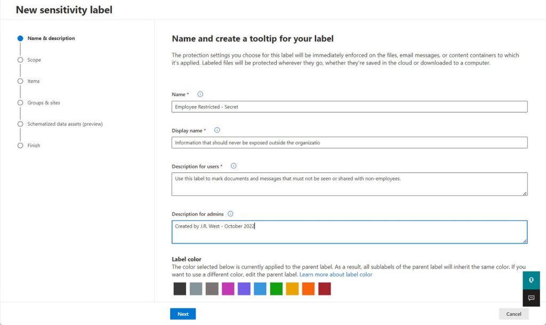Image resolution: width=546 pixels, height=325 pixels.
Task: Click the Name input field
Action: [350, 107]
